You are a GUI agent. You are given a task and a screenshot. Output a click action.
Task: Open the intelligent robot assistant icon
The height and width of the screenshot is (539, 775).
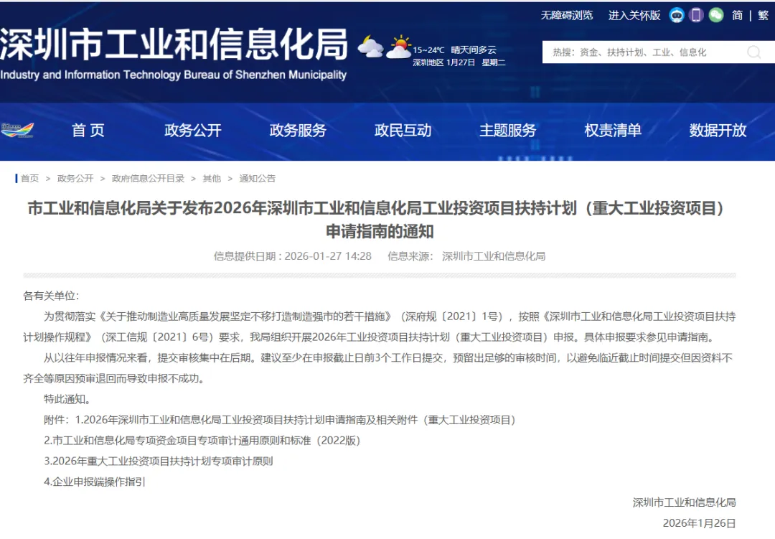click(677, 15)
